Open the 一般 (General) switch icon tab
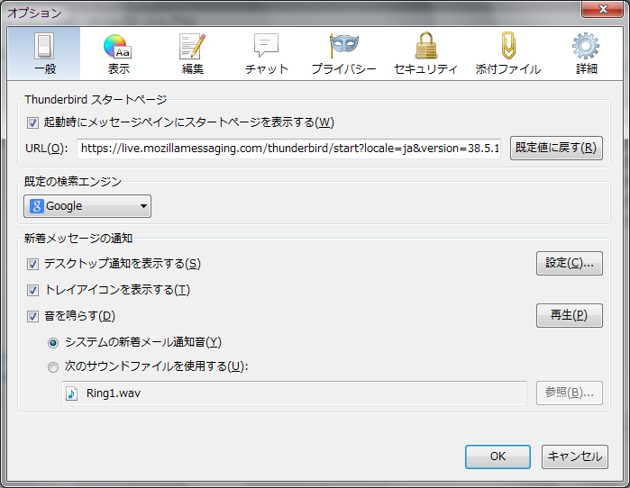The width and height of the screenshot is (630, 488). click(44, 46)
